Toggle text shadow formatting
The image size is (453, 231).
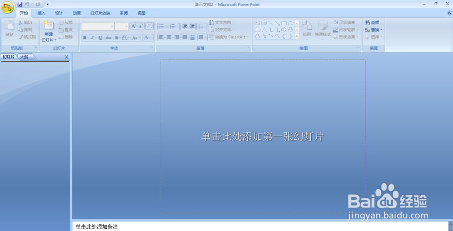[x=116, y=38]
